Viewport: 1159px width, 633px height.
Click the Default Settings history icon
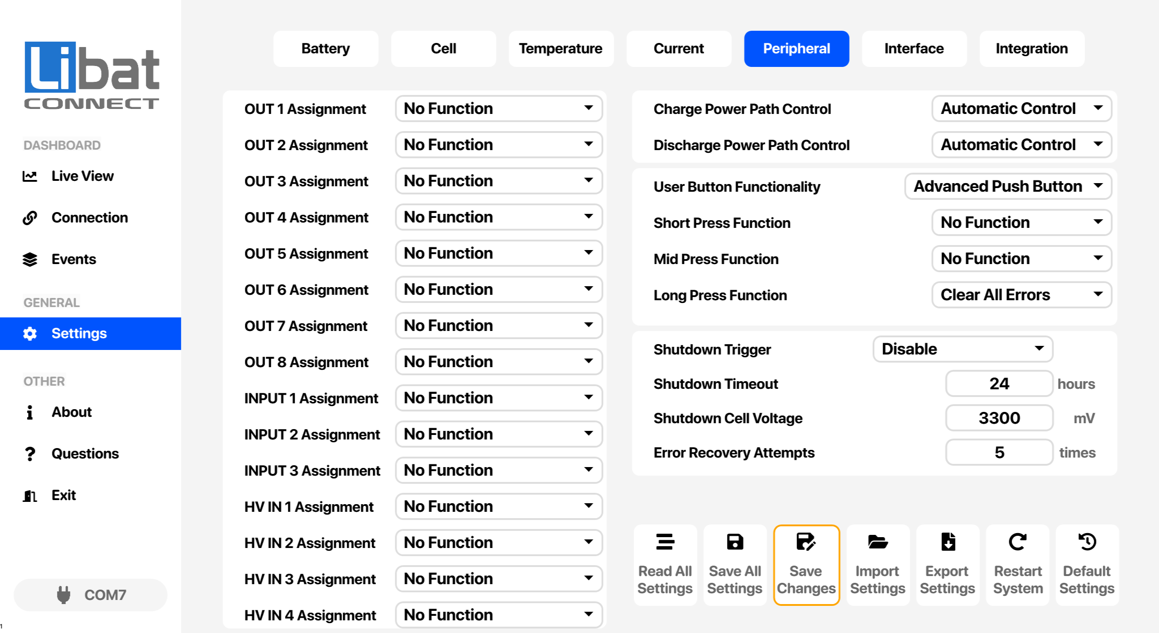point(1087,542)
